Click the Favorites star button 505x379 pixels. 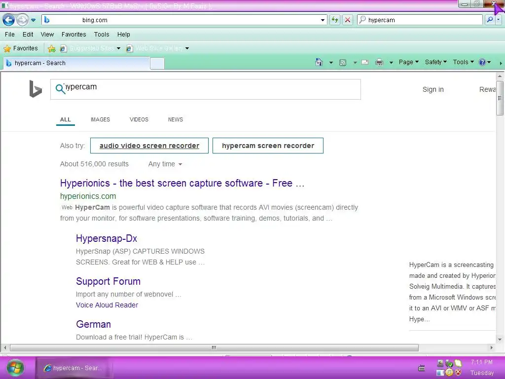tap(21, 48)
